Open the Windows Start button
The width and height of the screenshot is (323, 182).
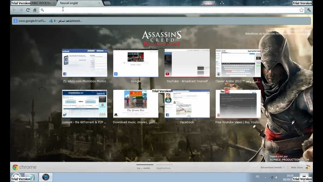pyautogui.click(x=16, y=177)
